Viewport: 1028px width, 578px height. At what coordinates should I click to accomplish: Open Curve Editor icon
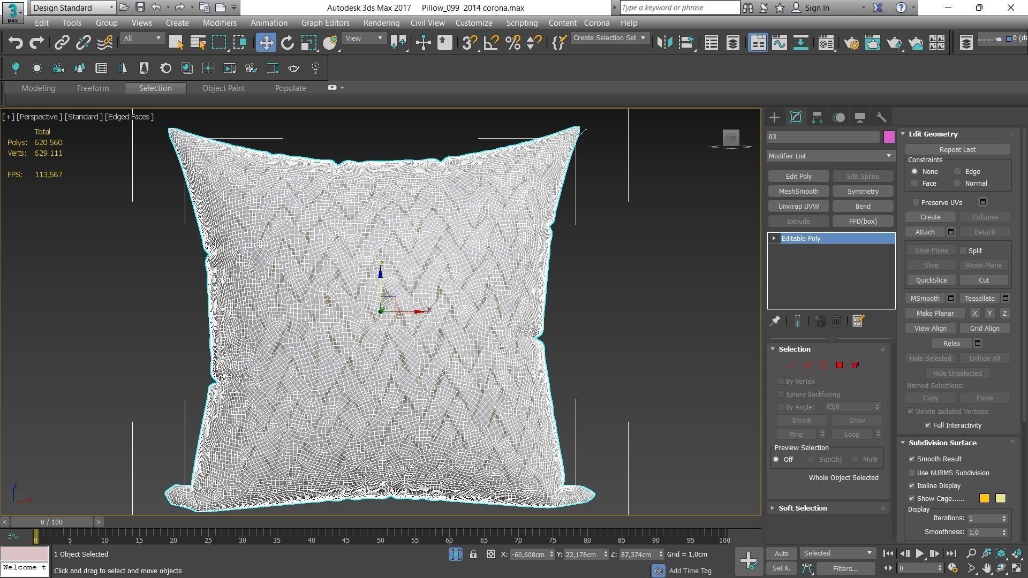[x=779, y=43]
